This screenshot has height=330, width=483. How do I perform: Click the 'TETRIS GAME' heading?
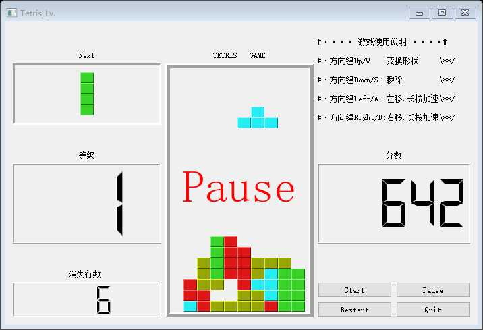tap(239, 55)
